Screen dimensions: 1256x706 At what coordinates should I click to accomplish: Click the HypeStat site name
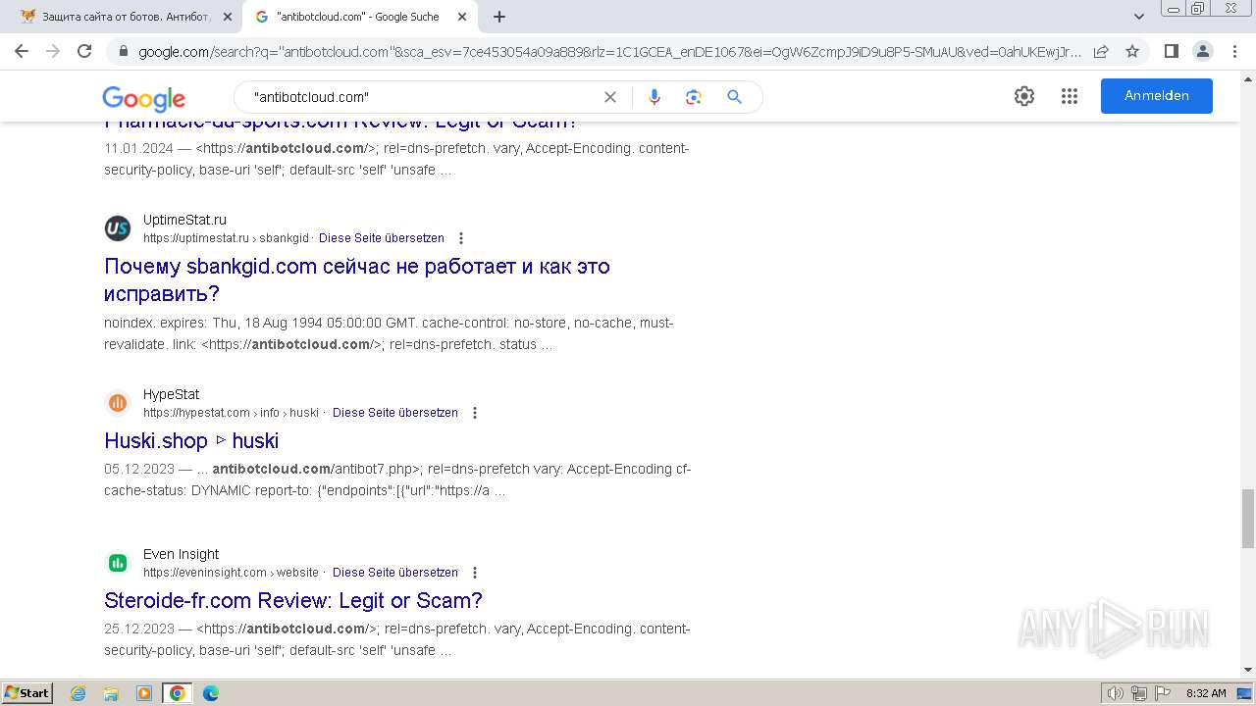171,394
